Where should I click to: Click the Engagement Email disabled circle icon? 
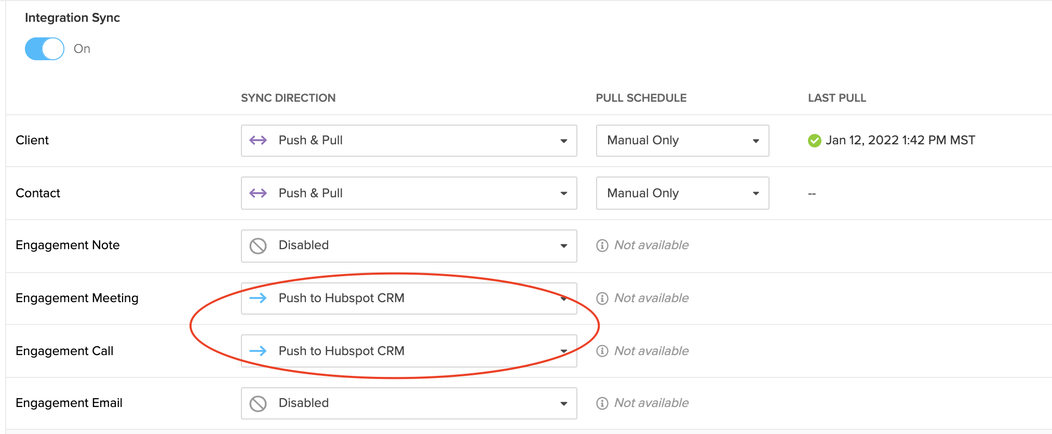(258, 403)
